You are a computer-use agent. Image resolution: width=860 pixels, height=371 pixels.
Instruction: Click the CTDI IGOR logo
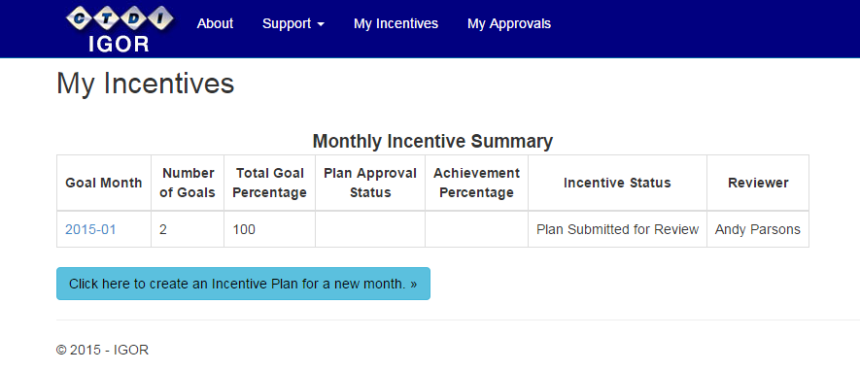(x=119, y=28)
